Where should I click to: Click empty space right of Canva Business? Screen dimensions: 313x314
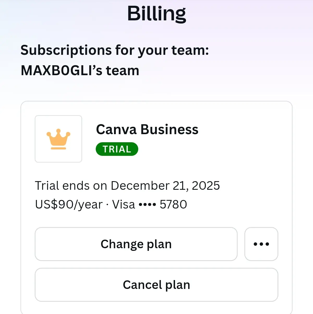[x=240, y=129]
